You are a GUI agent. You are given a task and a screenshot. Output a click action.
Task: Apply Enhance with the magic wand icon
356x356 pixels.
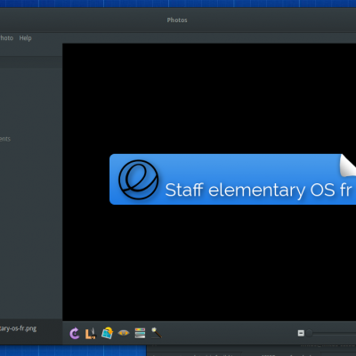[157, 333]
